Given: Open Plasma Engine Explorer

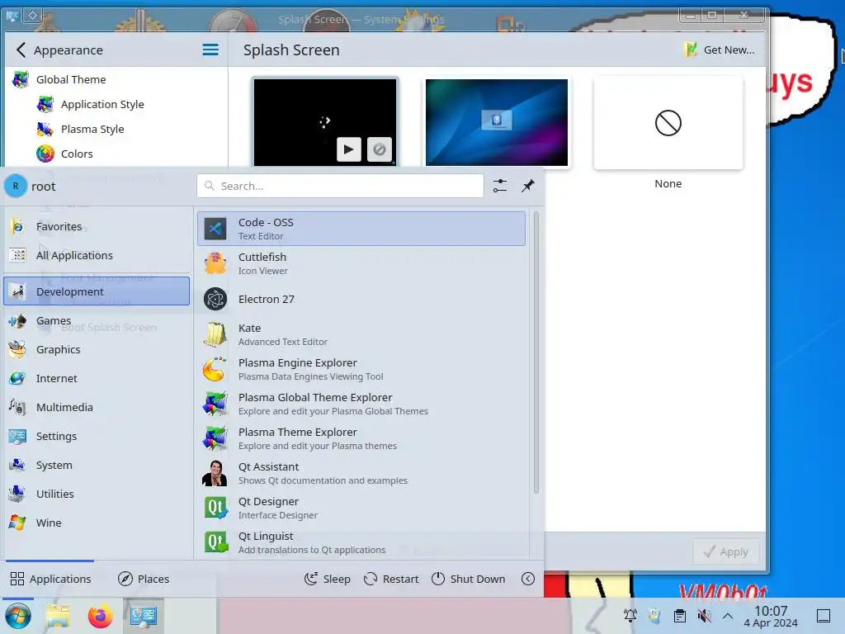Looking at the screenshot, I should (361, 369).
